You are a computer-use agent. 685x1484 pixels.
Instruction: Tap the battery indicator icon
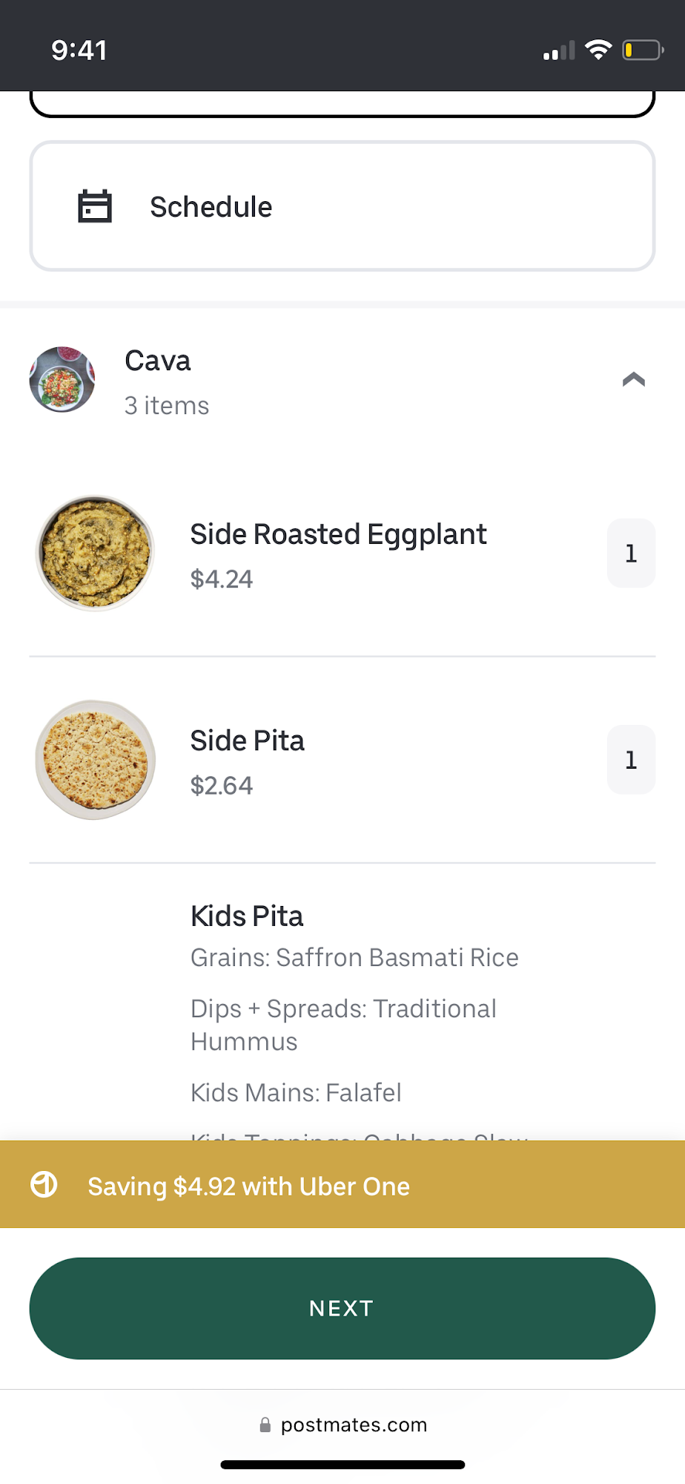pos(642,50)
